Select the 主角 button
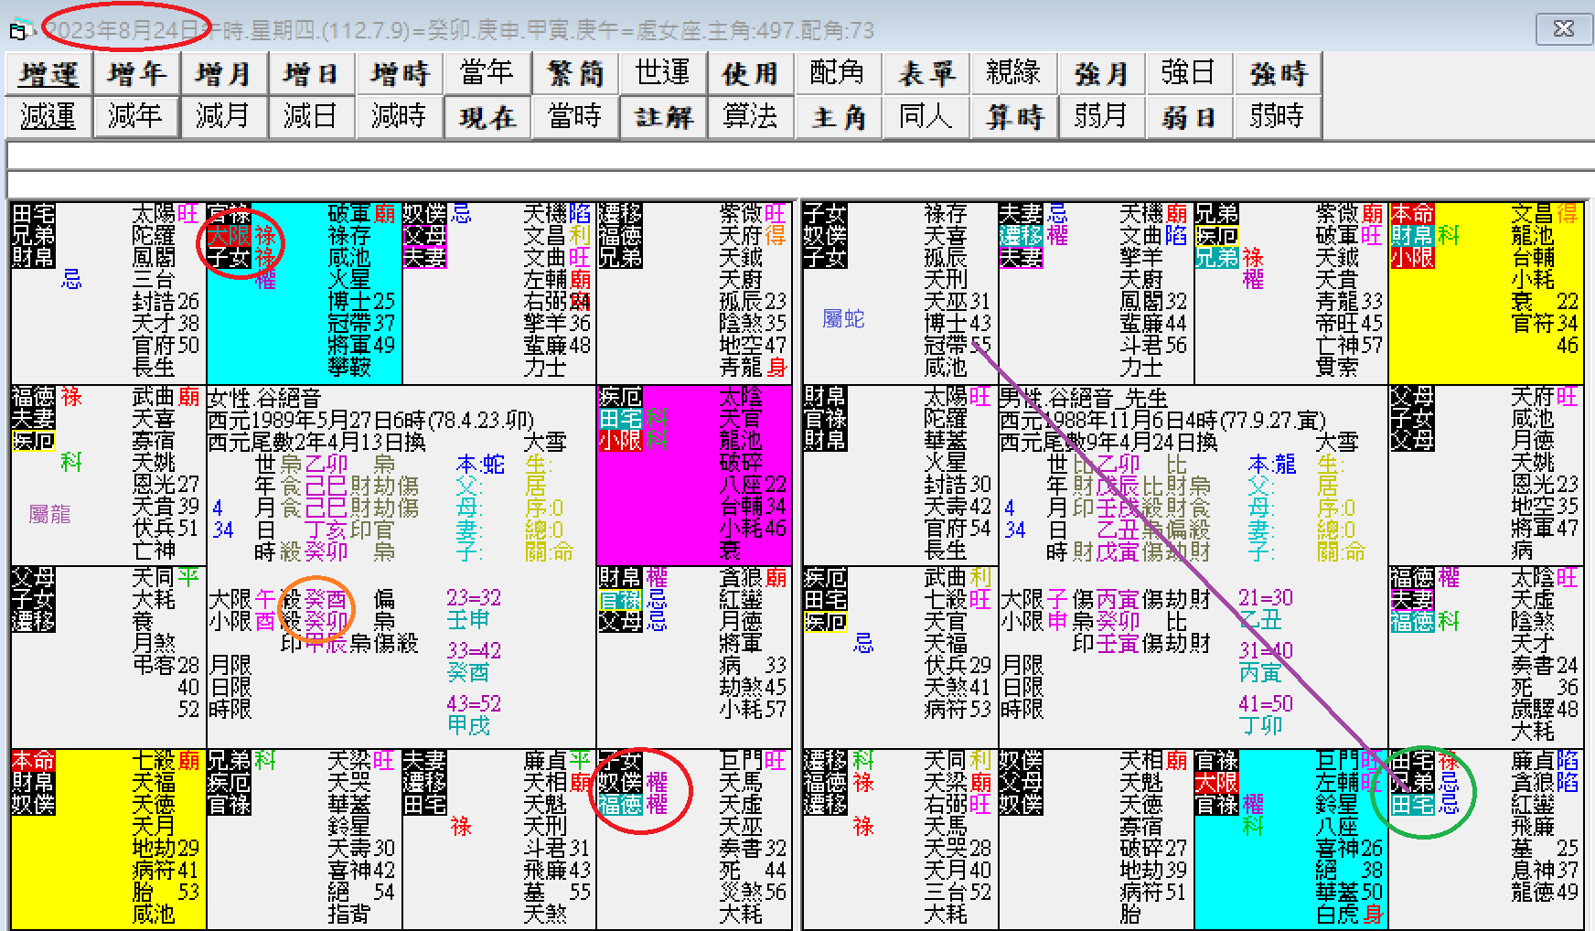The width and height of the screenshot is (1595, 931). point(839,117)
